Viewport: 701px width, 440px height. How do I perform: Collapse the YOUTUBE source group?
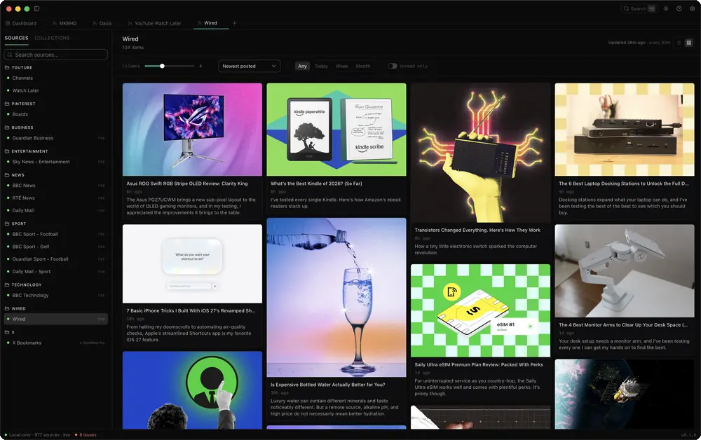(x=22, y=67)
